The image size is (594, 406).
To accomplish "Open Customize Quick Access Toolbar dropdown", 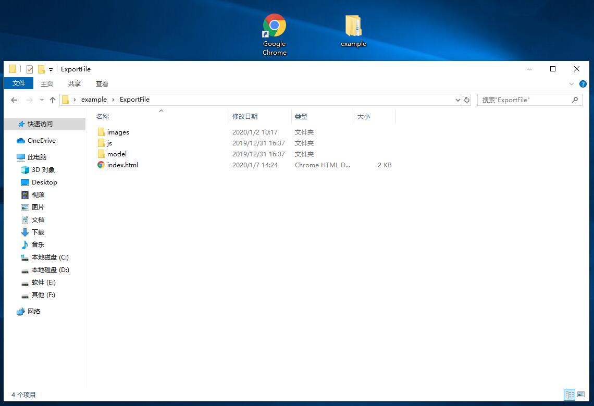I will coord(51,69).
